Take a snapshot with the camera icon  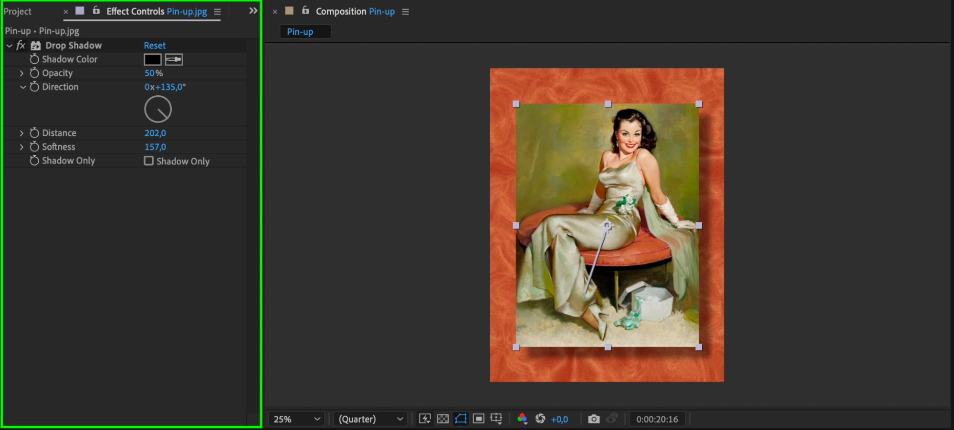point(593,419)
